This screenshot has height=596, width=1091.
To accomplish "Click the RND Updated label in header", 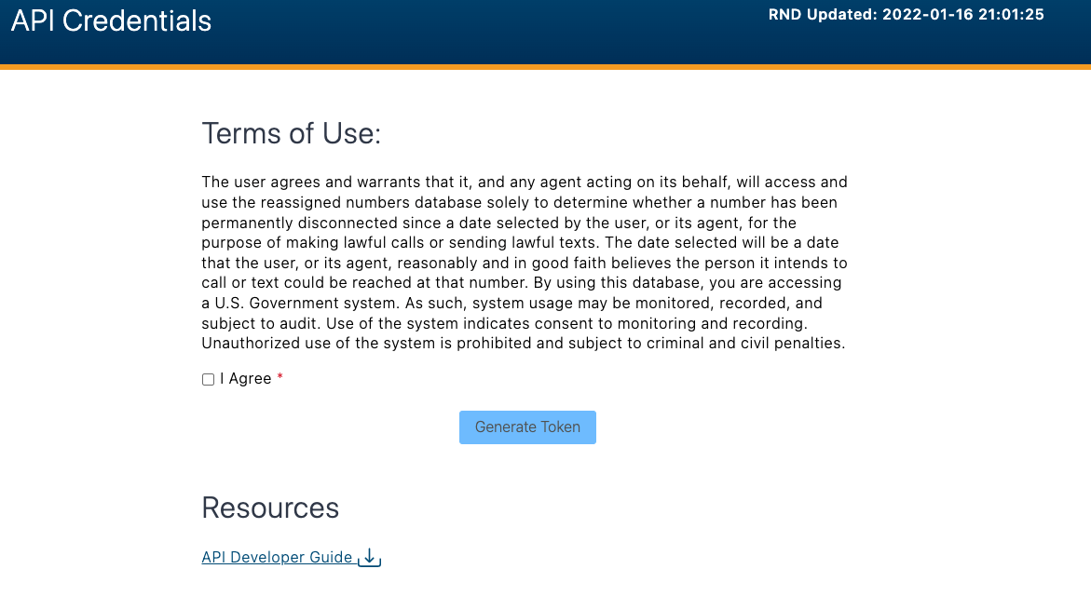I will (x=823, y=15).
